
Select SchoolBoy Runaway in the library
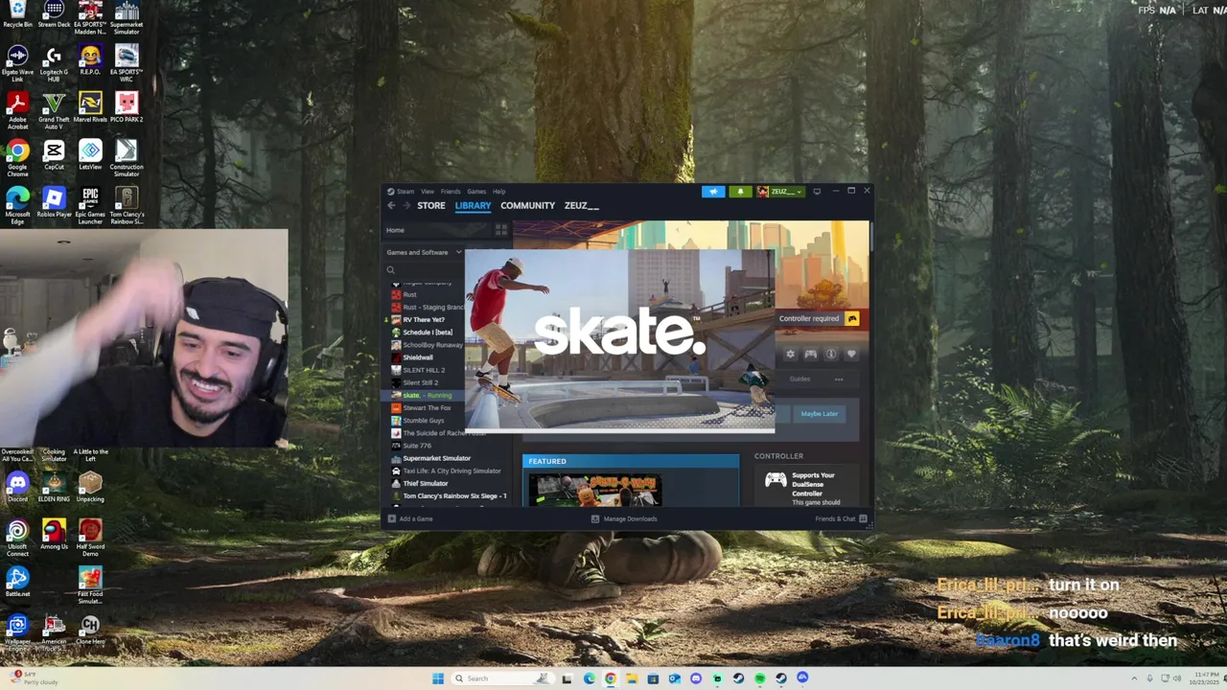tap(428, 345)
